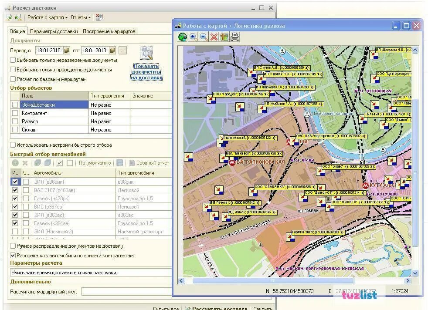This screenshot has width=428, height=310.
Task: Click the save diskette icon in vehicle toolbar
Action: [x=119, y=163]
